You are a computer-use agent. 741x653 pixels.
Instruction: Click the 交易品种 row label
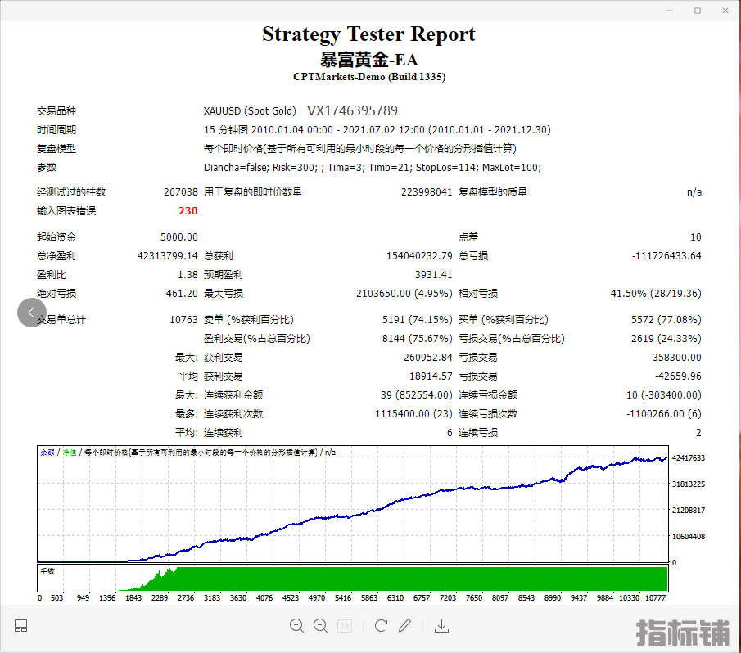coord(56,111)
